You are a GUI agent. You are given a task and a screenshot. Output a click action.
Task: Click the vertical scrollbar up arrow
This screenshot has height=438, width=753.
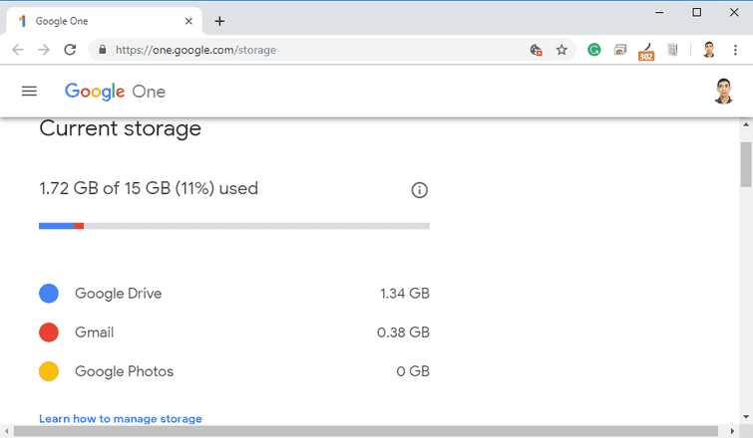point(745,124)
